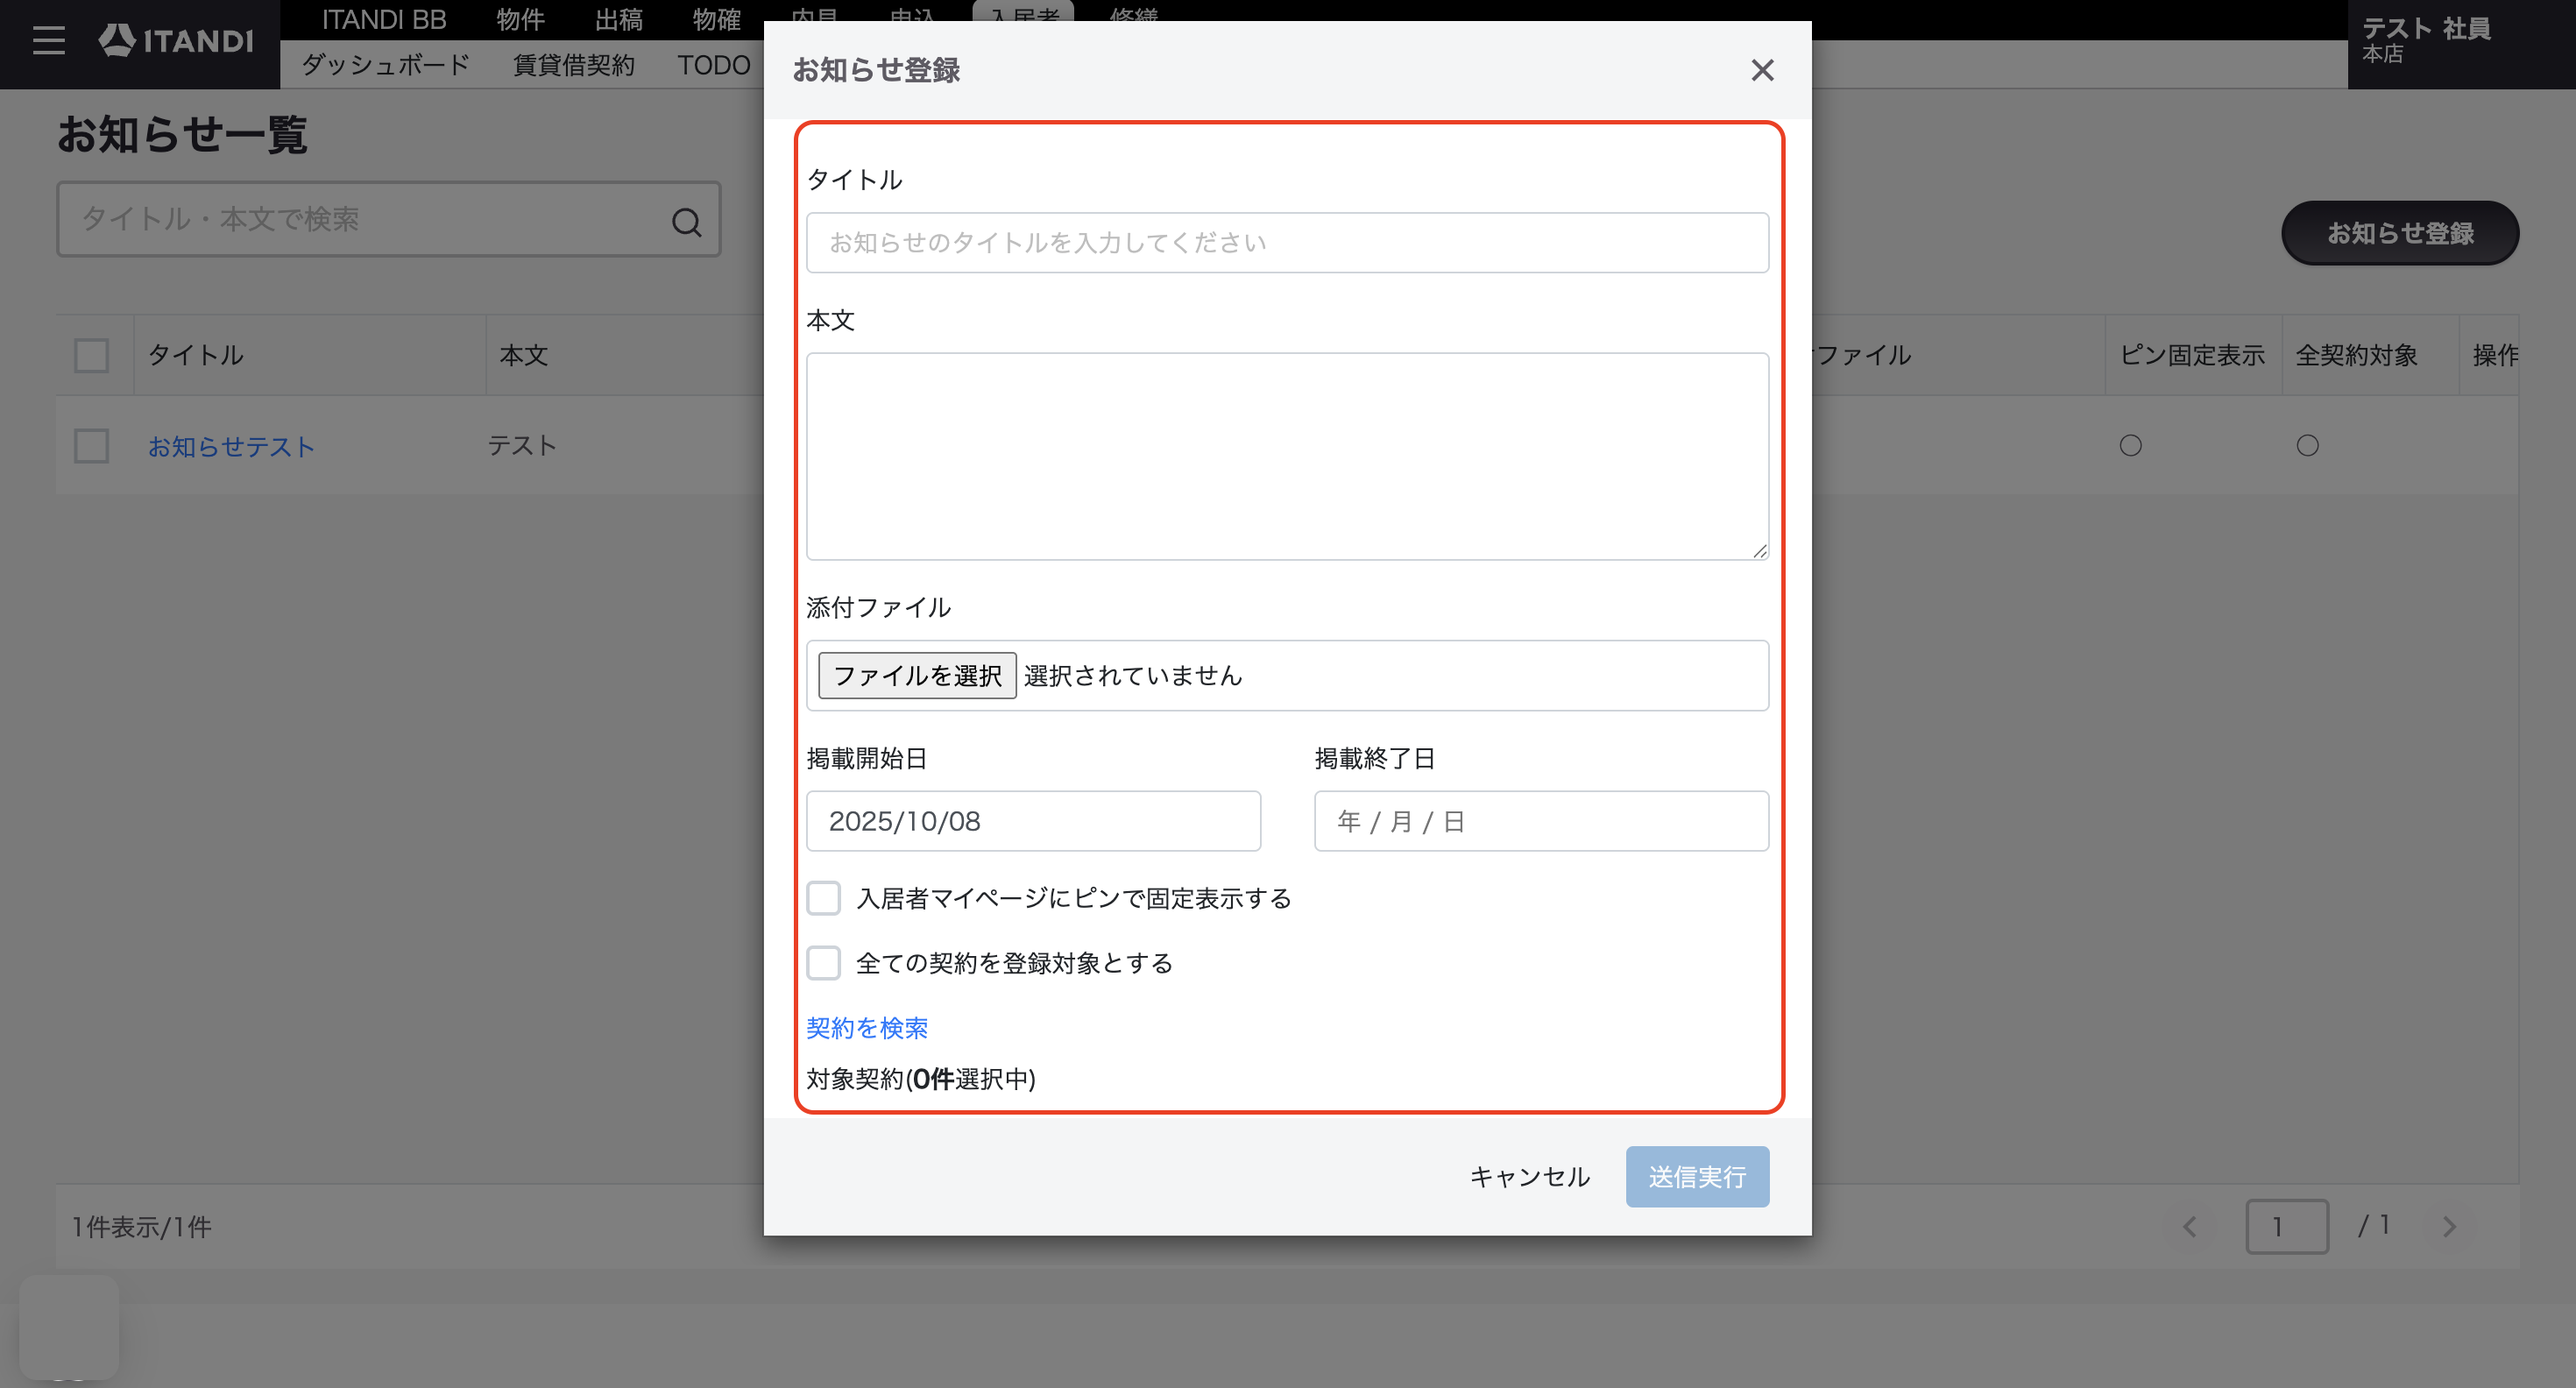Focus the タイトル・本文で検索 search box
Image resolution: width=2576 pixels, height=1388 pixels.
388,219
